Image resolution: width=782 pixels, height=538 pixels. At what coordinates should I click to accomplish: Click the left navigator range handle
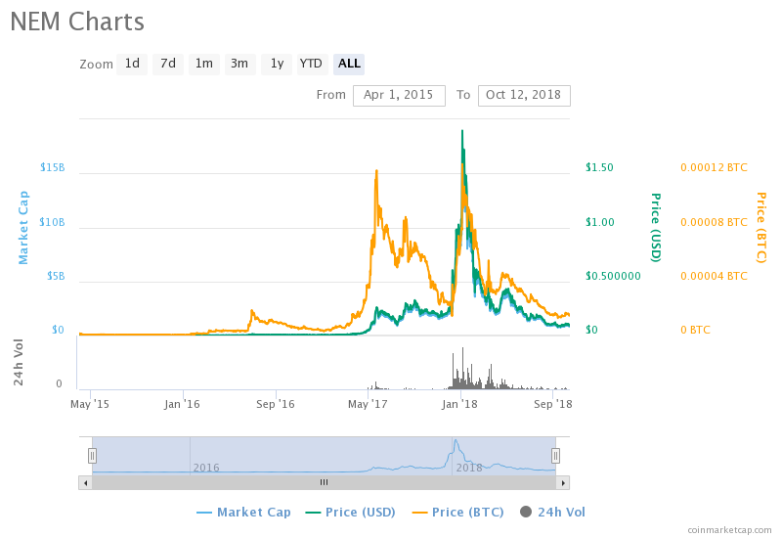(92, 456)
